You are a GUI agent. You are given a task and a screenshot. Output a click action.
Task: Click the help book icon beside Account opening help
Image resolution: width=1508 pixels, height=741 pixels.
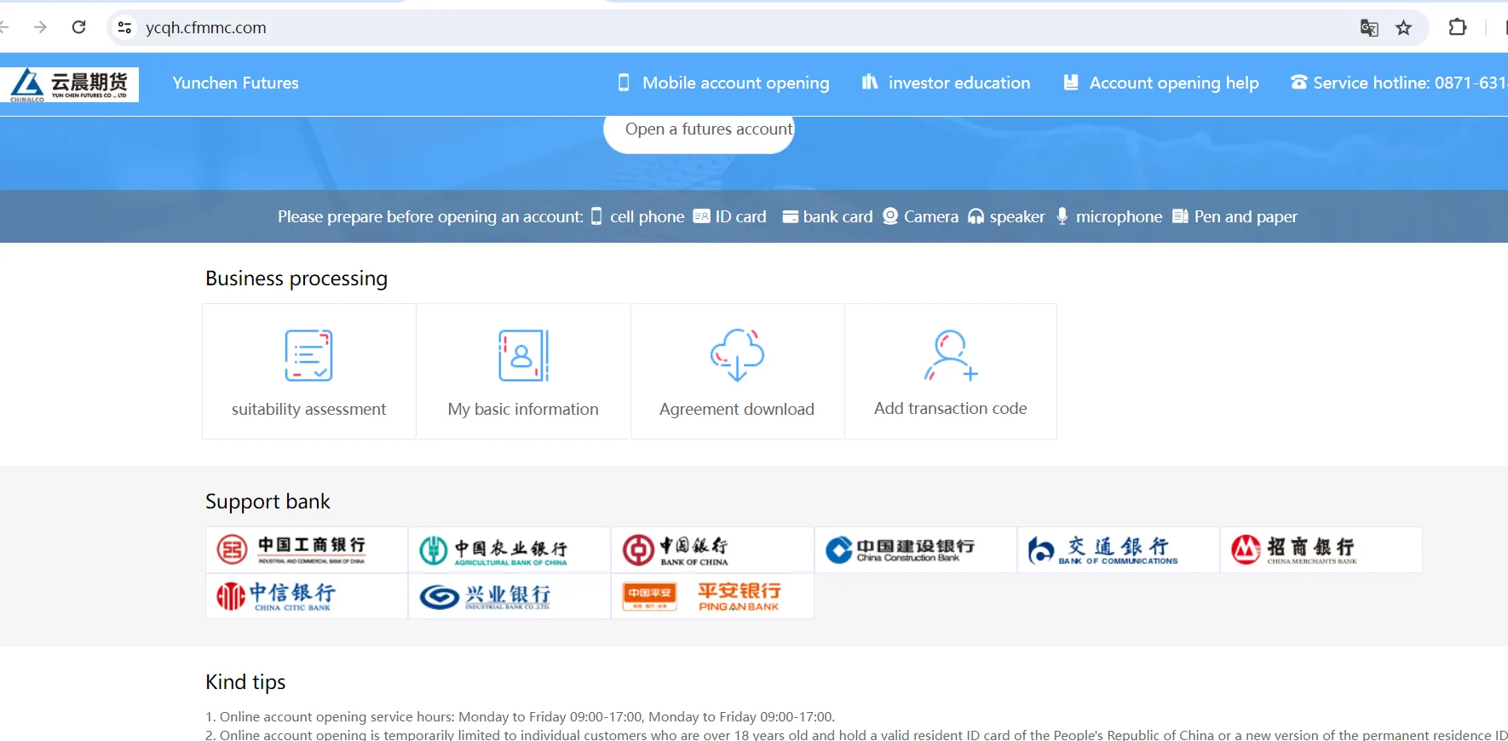point(1071,82)
